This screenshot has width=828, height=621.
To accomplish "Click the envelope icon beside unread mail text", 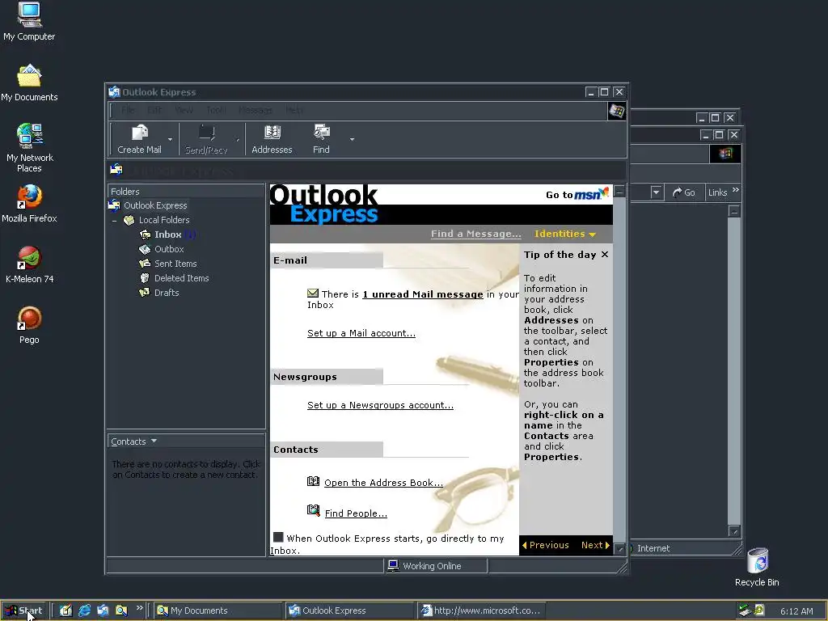I will pos(313,293).
